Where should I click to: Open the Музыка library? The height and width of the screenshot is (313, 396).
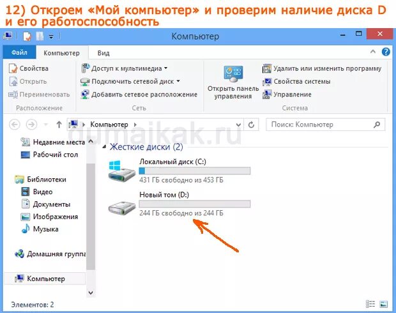(x=40, y=229)
